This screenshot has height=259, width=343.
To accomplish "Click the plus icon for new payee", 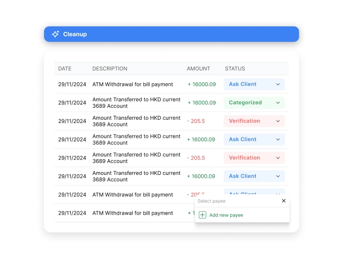I will (x=203, y=215).
